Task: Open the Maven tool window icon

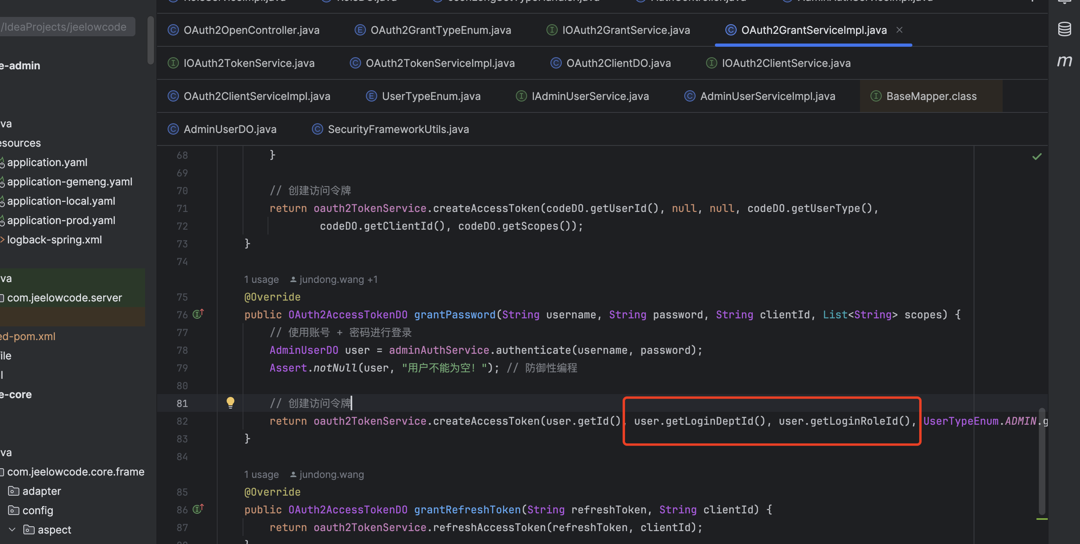Action: click(x=1064, y=61)
